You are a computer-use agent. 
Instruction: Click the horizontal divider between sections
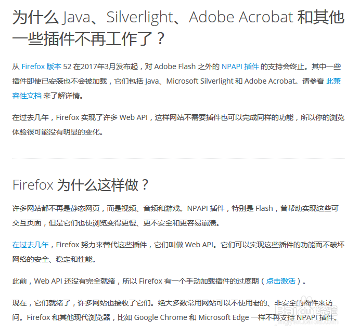(178, 158)
